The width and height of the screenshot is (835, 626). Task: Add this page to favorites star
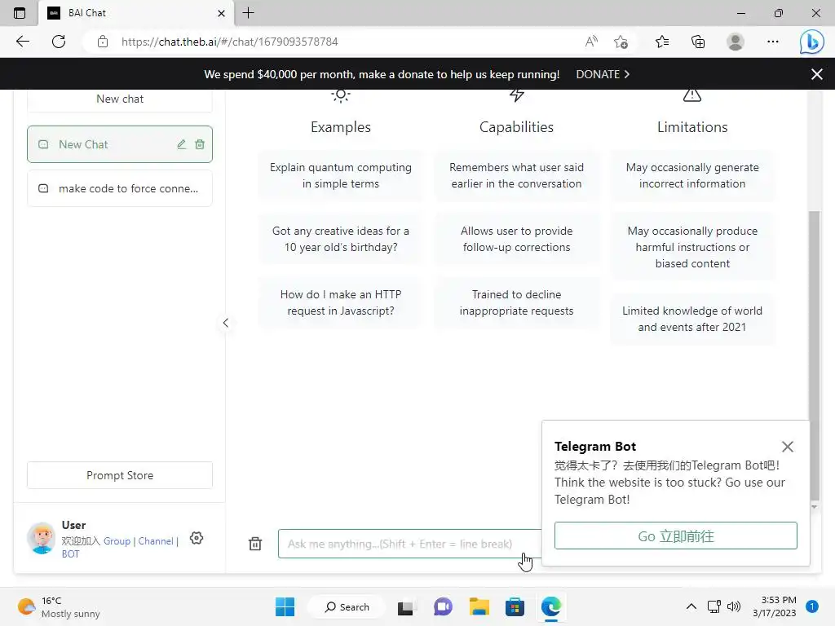(x=621, y=42)
